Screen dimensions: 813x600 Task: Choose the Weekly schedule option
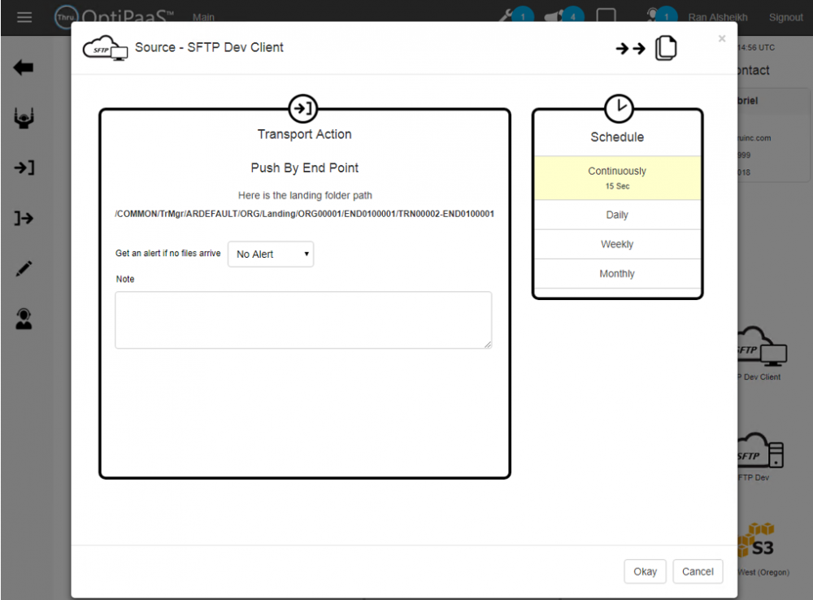(x=617, y=245)
